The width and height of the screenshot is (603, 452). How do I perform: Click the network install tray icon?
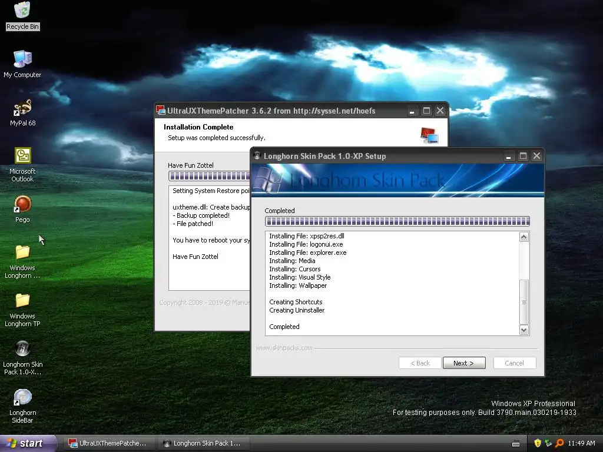(548, 443)
